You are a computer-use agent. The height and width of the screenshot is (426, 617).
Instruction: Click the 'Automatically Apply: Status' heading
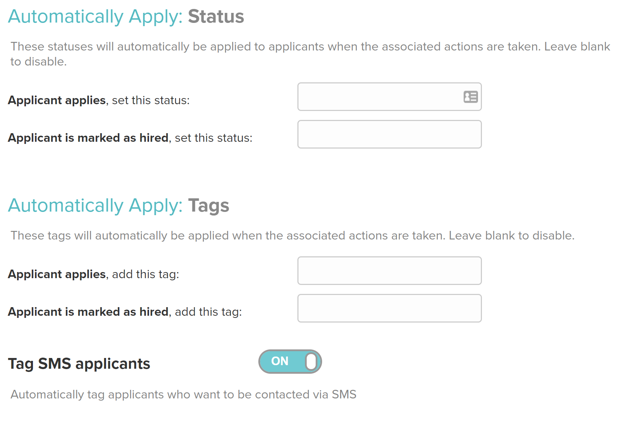pyautogui.click(x=126, y=16)
